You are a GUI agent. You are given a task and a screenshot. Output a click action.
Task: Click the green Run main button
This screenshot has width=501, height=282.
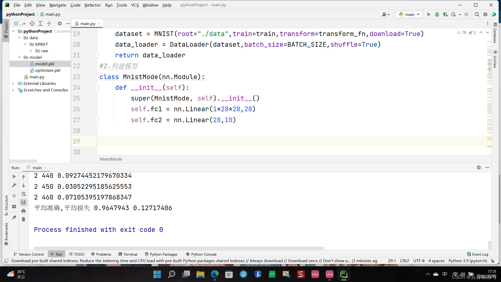(x=429, y=15)
